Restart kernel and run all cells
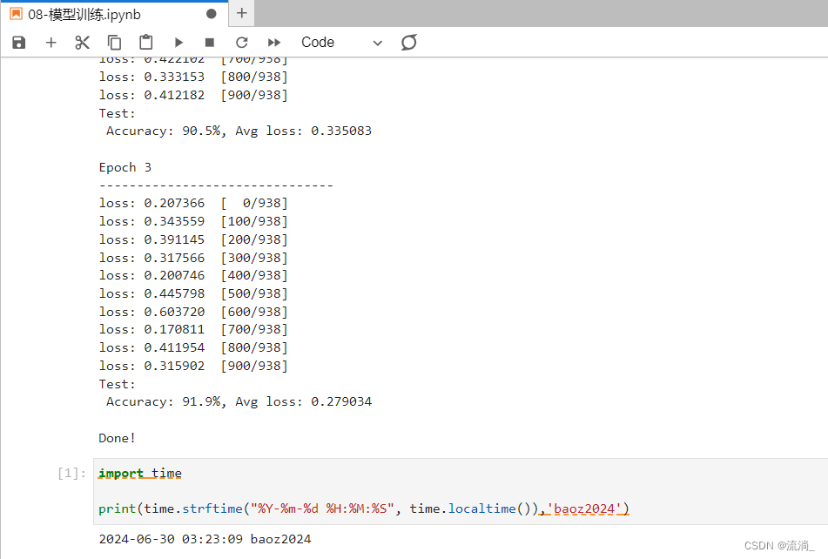Screen dimensions: 828x559 (274, 42)
